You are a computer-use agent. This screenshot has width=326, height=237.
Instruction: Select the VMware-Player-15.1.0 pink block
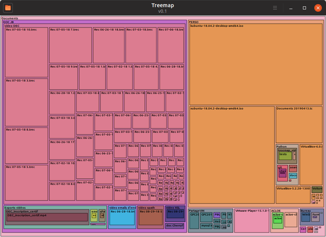pyautogui.click(x=252, y=221)
